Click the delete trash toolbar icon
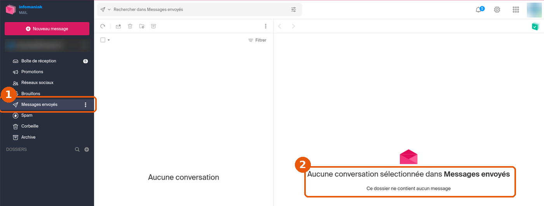This screenshot has width=544, height=206. (130, 26)
